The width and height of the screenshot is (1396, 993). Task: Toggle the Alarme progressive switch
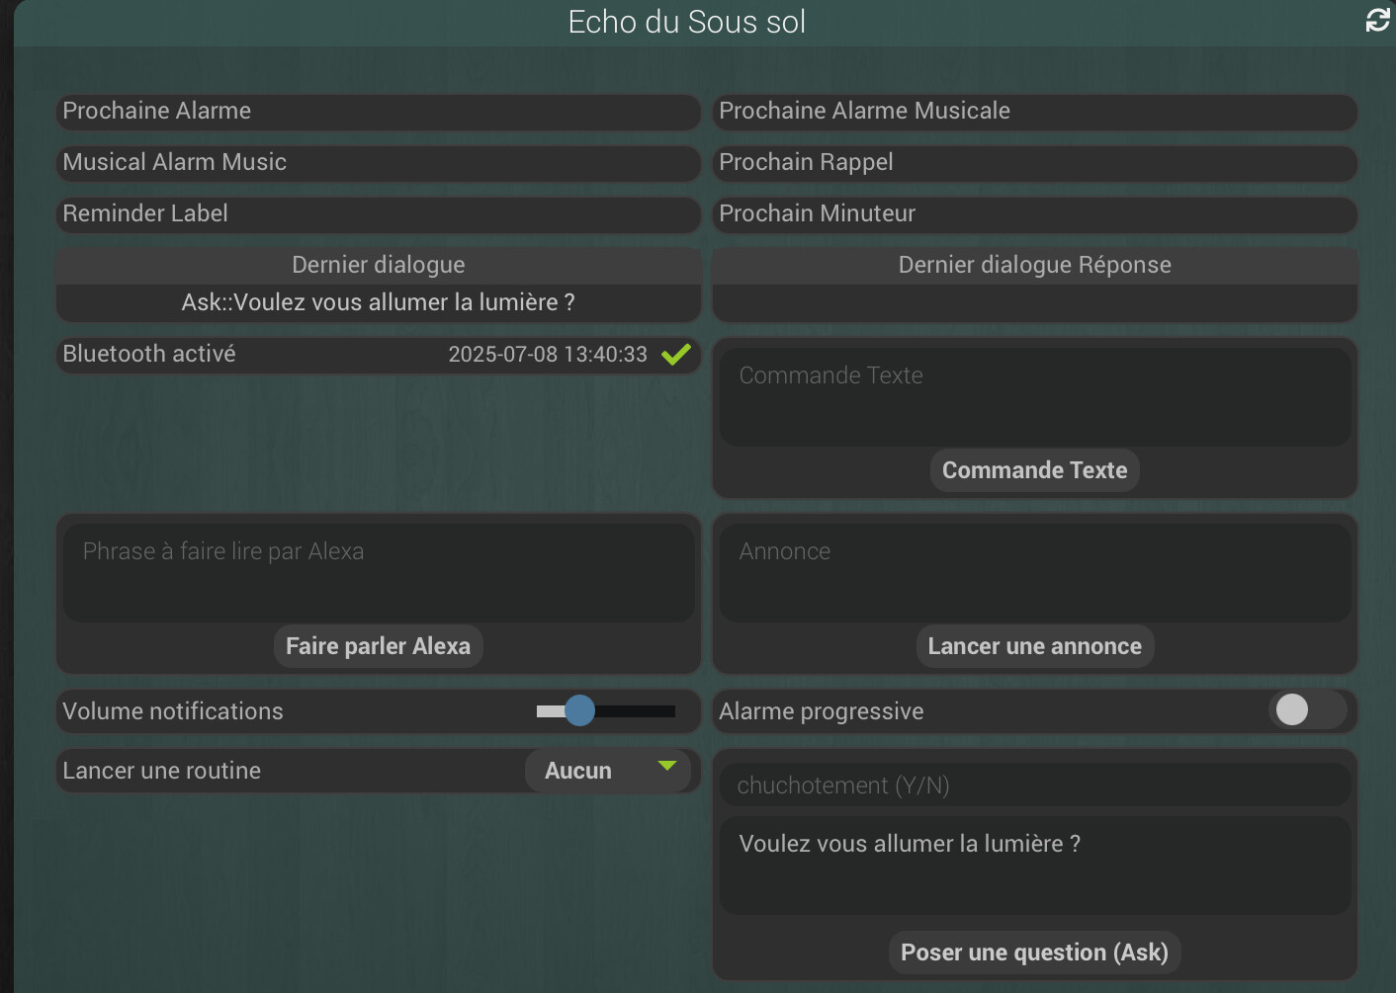coord(1307,709)
